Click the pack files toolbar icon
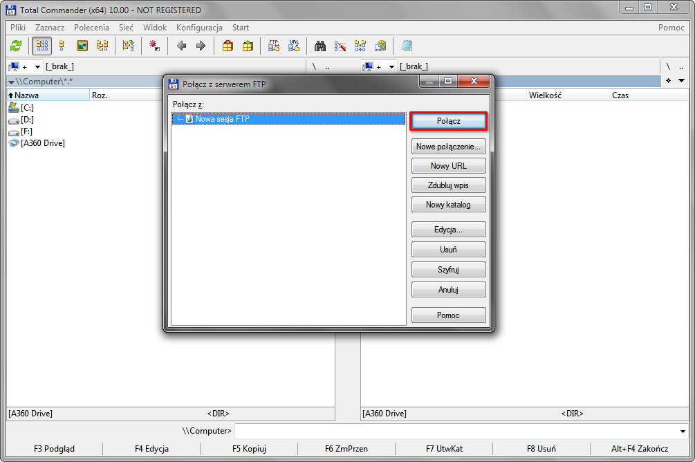The image size is (695, 462). [x=228, y=46]
